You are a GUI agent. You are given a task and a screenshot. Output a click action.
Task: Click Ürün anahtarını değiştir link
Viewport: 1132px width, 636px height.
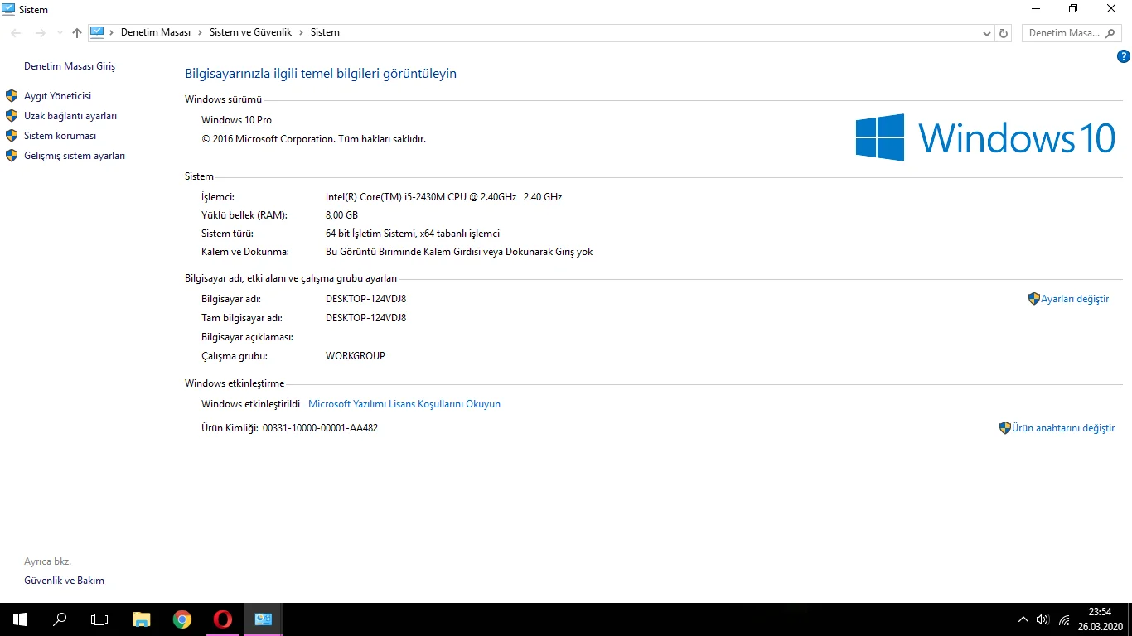point(1063,428)
